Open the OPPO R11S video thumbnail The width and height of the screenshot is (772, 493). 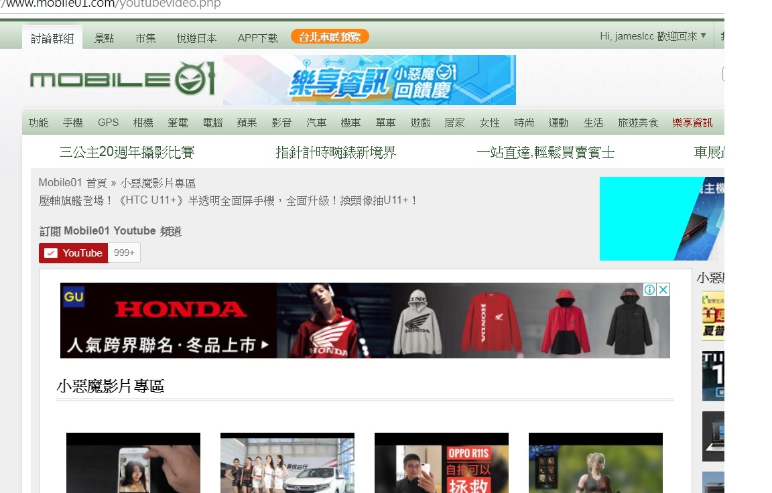(442, 462)
